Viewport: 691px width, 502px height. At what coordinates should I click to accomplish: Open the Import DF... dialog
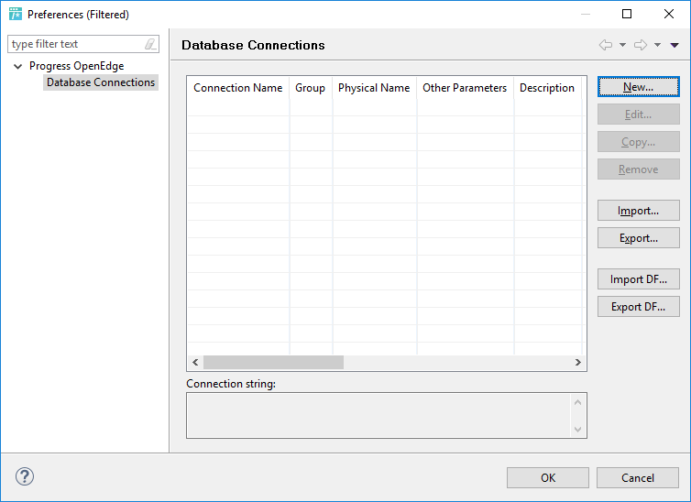pyautogui.click(x=638, y=279)
